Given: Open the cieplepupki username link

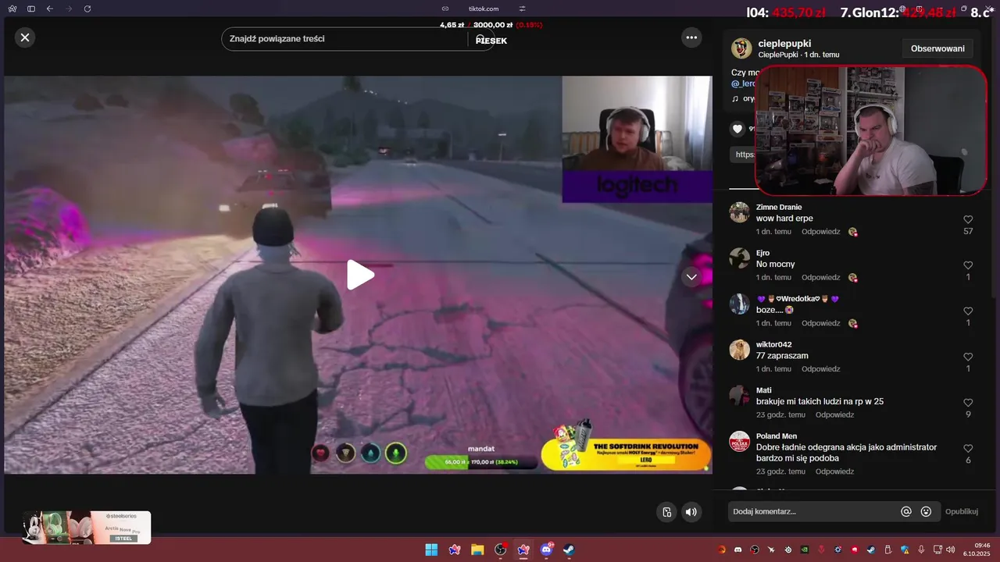Looking at the screenshot, I should 784,44.
